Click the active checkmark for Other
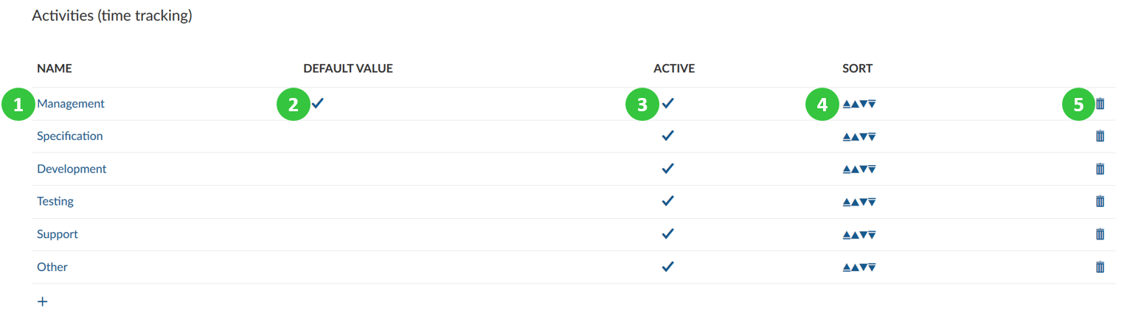This screenshot has height=319, width=1127. pyautogui.click(x=668, y=267)
